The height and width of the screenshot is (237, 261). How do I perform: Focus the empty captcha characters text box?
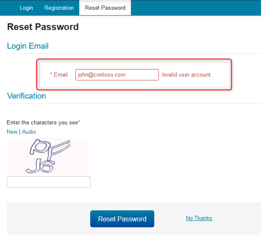(x=49, y=182)
